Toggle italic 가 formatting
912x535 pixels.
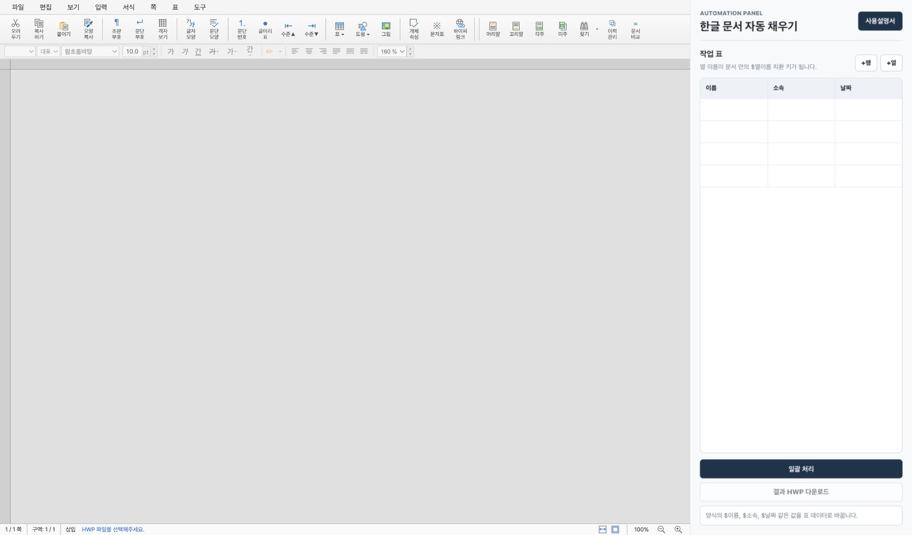click(185, 51)
